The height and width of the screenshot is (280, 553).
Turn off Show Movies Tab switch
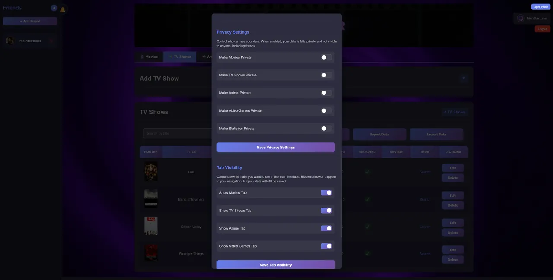[x=327, y=193]
